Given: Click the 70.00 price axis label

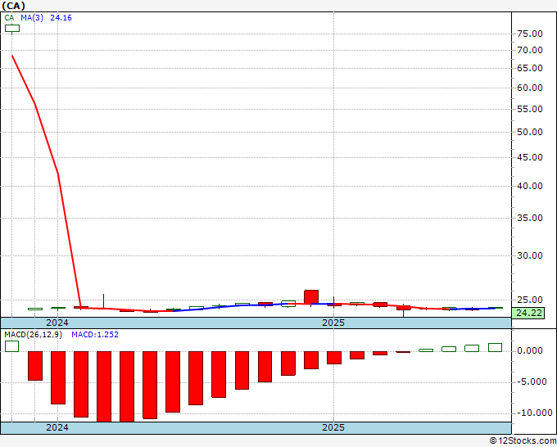Looking at the screenshot, I should tap(530, 50).
